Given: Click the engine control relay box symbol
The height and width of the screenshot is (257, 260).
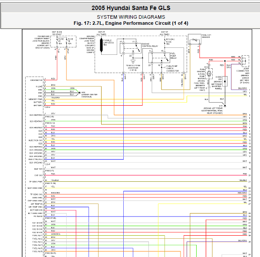Looking at the screenshot, I should click(x=131, y=48).
